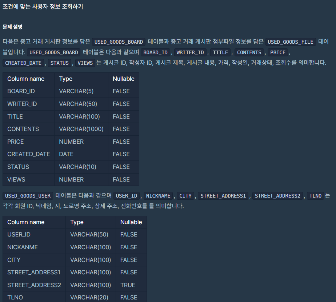Screen dimensions: 336x302
Task: Click the VARCHAR(10) type cell
Action: pyautogui.click(x=81, y=167)
